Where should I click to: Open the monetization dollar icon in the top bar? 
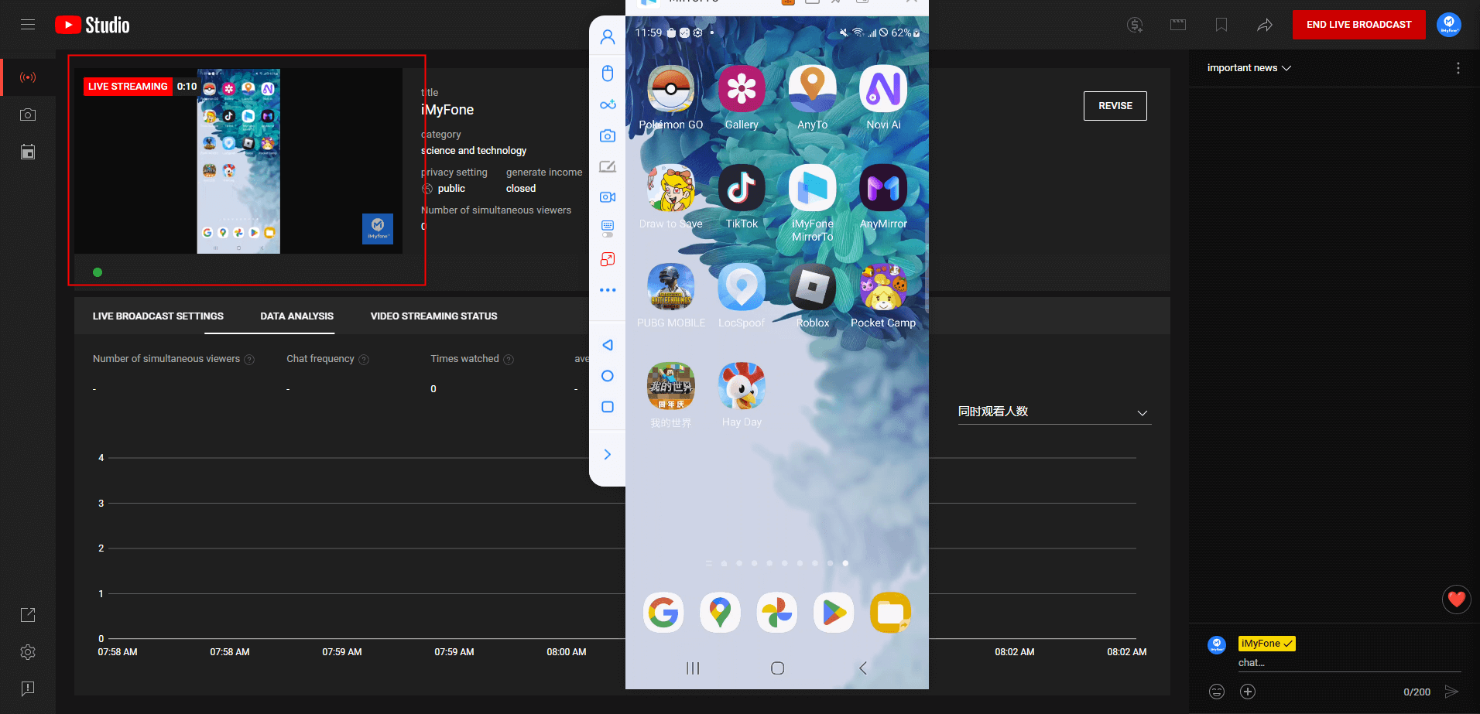pos(1135,25)
